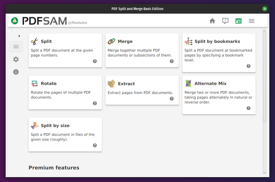The image size is (275, 182).
Task: Open help for Split by bookmarks
Action: point(249,66)
